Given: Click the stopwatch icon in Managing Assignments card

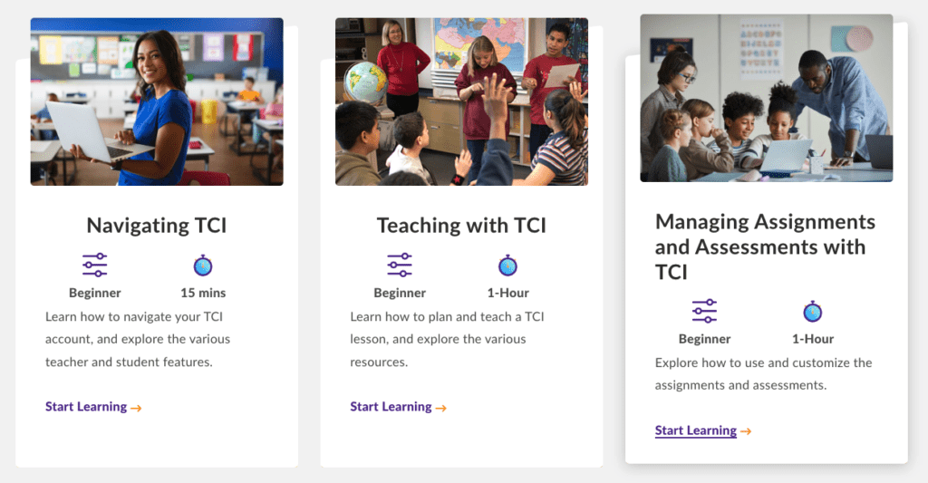Looking at the screenshot, I should click(x=813, y=312).
